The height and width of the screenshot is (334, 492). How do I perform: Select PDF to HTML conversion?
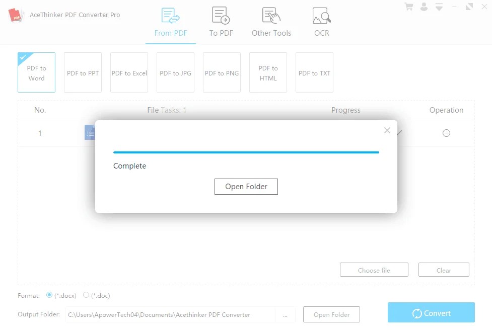268,72
